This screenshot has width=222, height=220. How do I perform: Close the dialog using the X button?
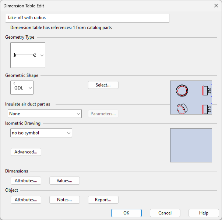coord(216,6)
